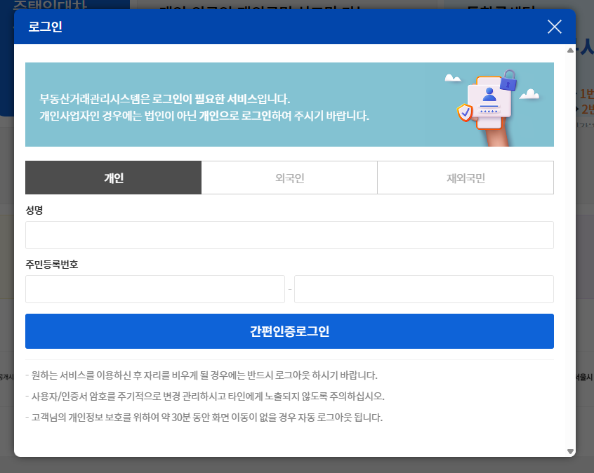The width and height of the screenshot is (594, 473).
Task: Close the 로그인 dialog with the X icon
Action: tap(554, 27)
